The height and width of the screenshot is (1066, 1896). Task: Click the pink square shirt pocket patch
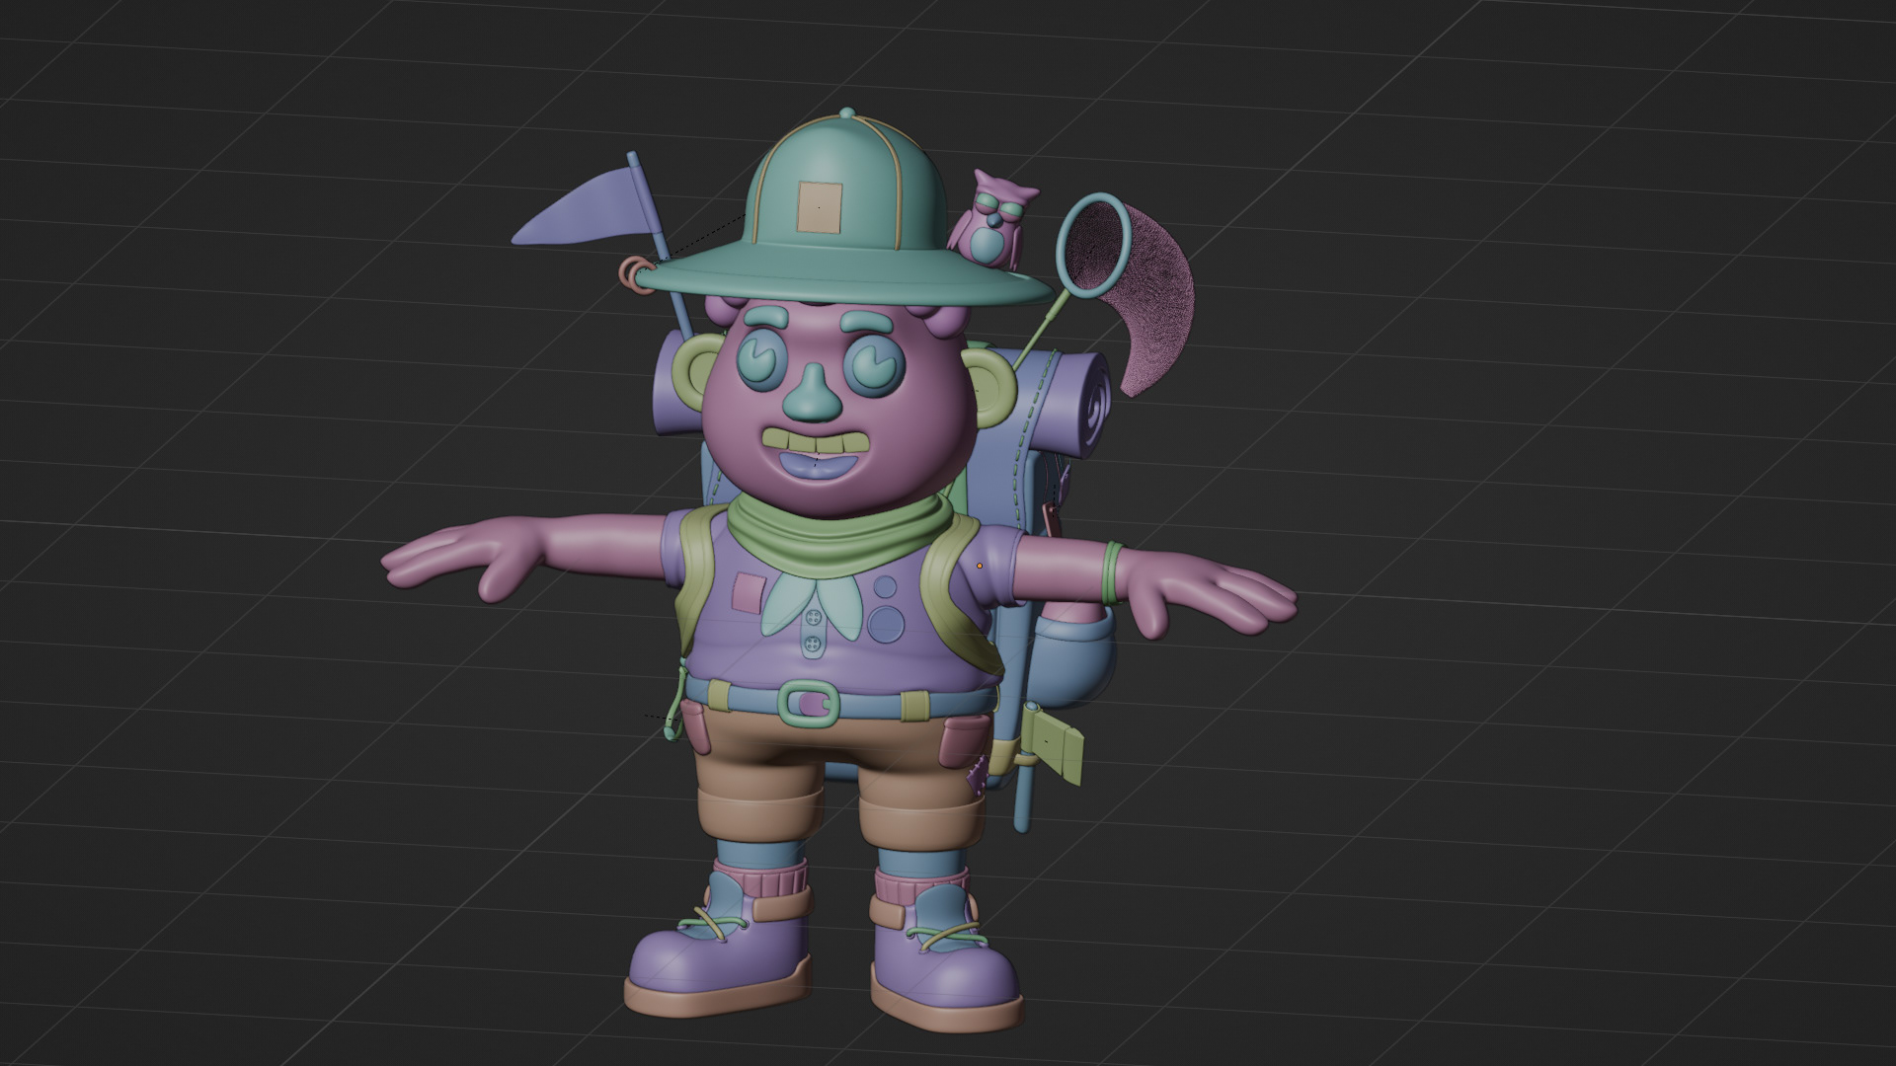(748, 591)
